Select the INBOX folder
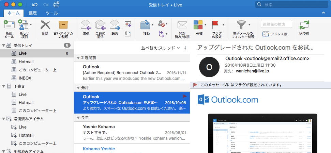Image resolution: width=331 pixels, height=153 pixels. pyautogui.click(x=37, y=78)
